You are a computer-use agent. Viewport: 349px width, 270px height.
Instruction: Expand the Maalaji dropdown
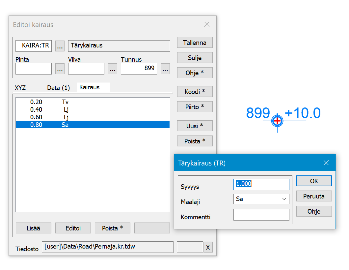(x=284, y=199)
